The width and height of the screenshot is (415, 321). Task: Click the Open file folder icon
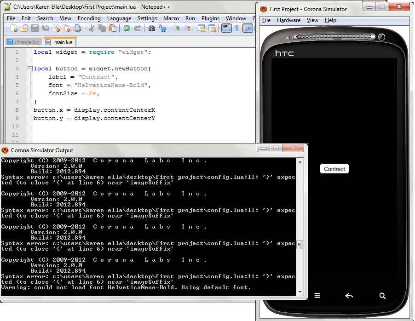click(24, 28)
